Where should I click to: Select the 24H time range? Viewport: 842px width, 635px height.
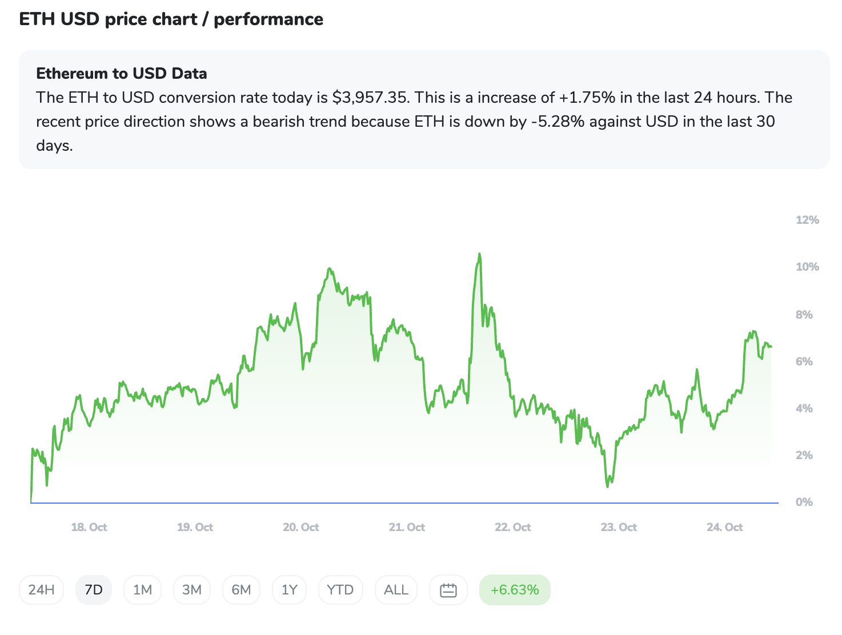tap(42, 590)
